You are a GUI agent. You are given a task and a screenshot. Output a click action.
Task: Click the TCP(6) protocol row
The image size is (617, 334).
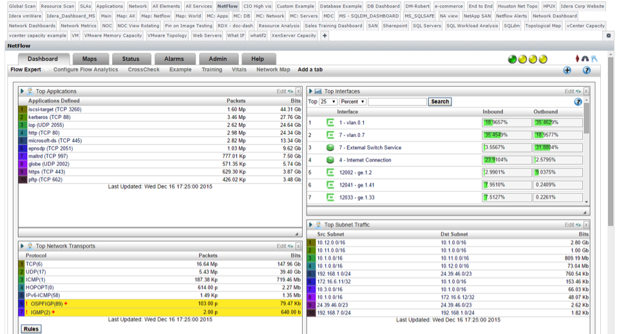coord(160,264)
